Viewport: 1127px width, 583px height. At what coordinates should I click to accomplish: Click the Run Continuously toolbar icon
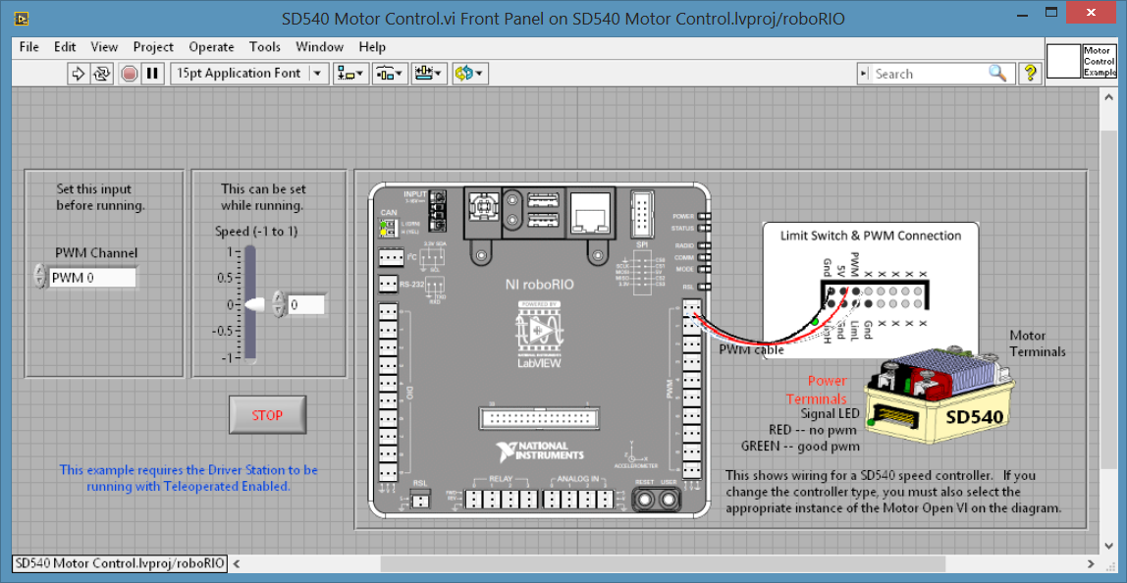tap(102, 73)
